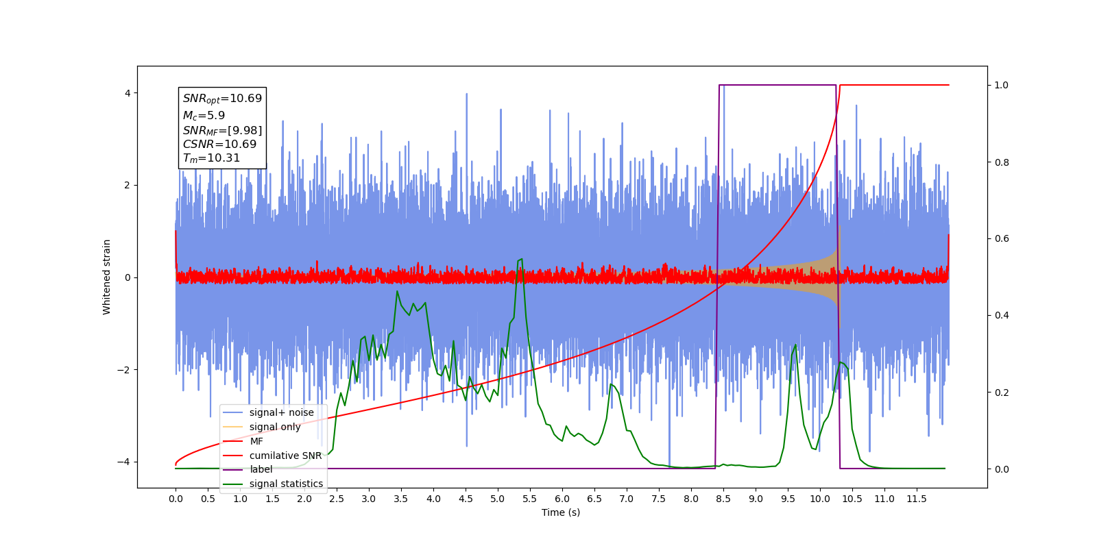Click the 4 tick on left strain axis
The height and width of the screenshot is (548, 1097).
point(127,93)
